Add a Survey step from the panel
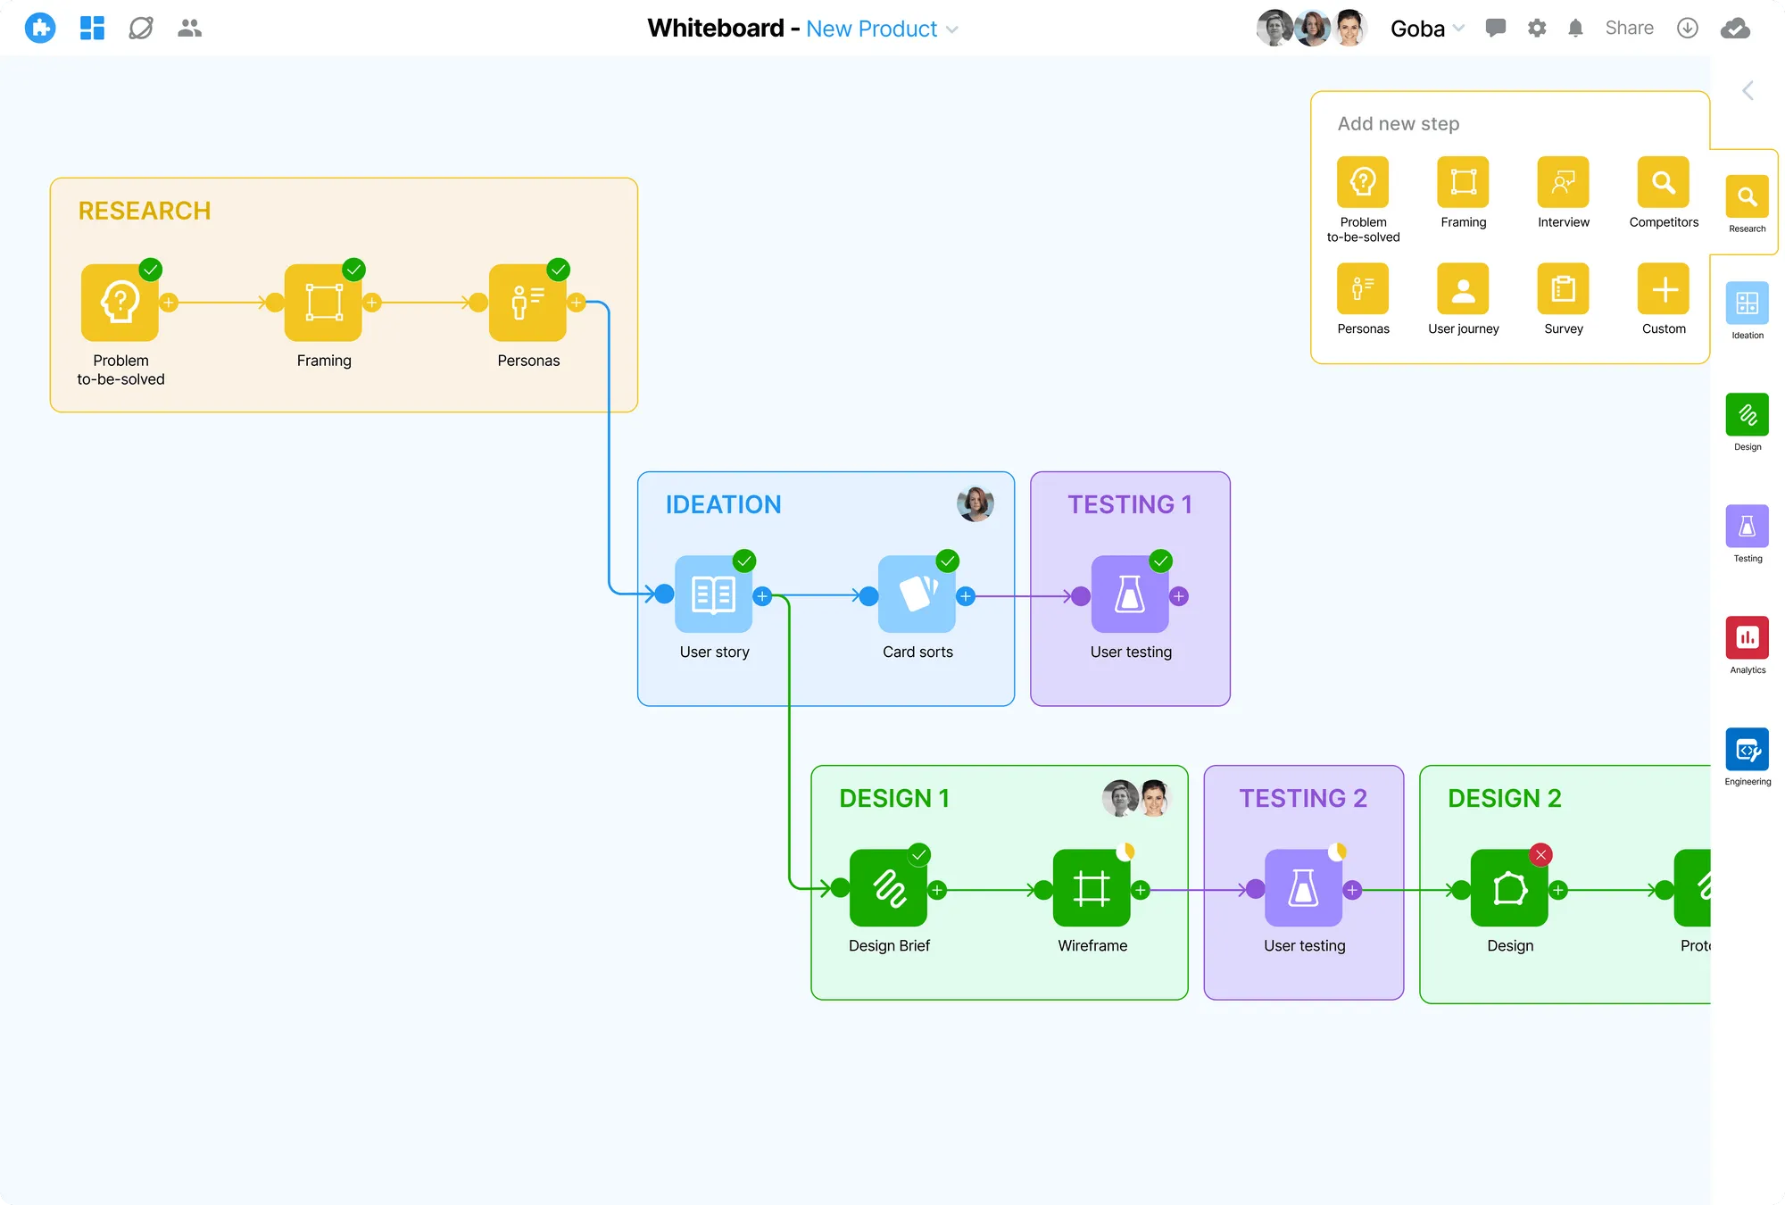Screen dimensions: 1785x1205 pyautogui.click(x=1563, y=290)
